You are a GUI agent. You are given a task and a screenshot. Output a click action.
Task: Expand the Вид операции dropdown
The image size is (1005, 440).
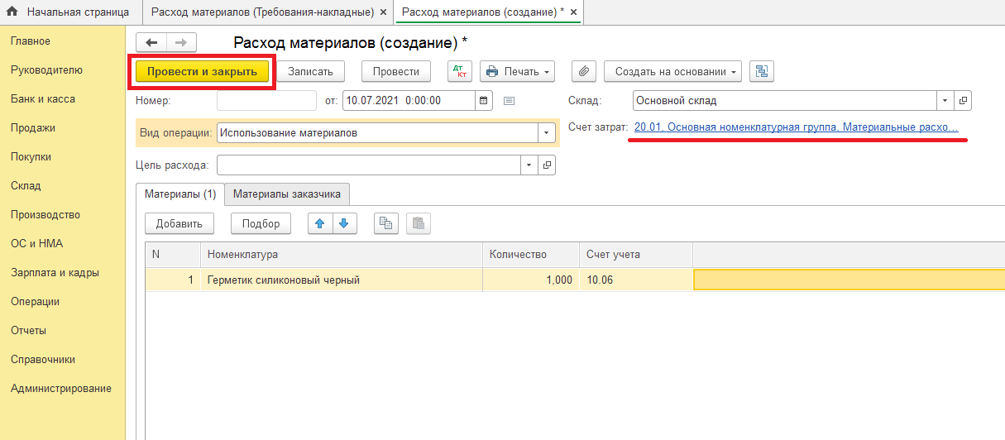(546, 132)
